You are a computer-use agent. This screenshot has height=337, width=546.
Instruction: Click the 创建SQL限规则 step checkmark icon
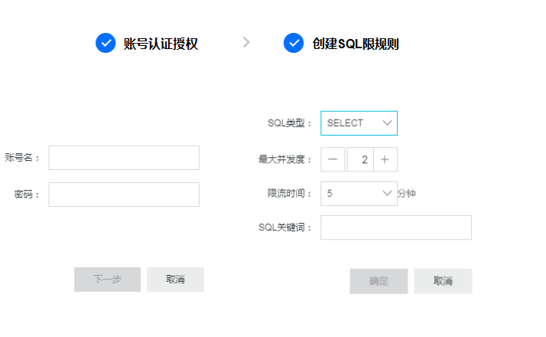(294, 44)
